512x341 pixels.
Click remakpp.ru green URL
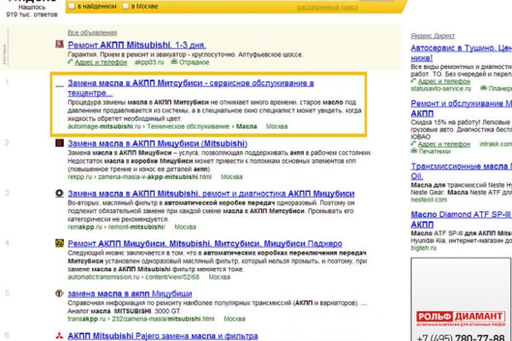[x=117, y=227]
